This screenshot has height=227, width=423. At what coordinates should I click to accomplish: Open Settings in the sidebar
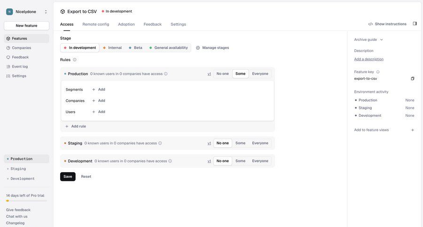coord(26,76)
